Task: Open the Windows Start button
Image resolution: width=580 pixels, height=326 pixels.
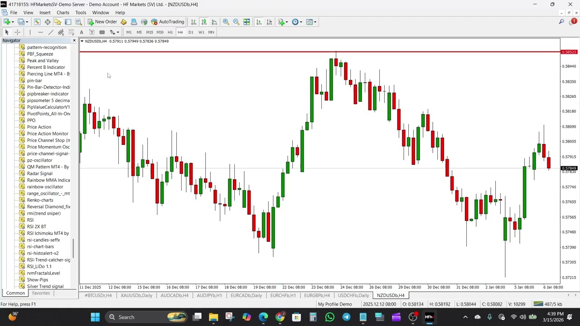Action: [x=95, y=317]
